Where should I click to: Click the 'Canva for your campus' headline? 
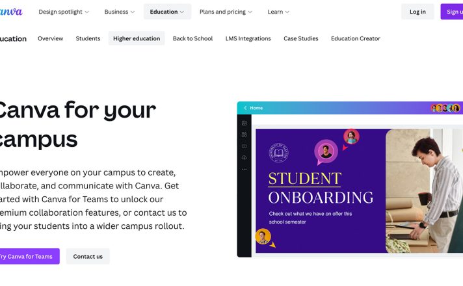[x=78, y=124]
